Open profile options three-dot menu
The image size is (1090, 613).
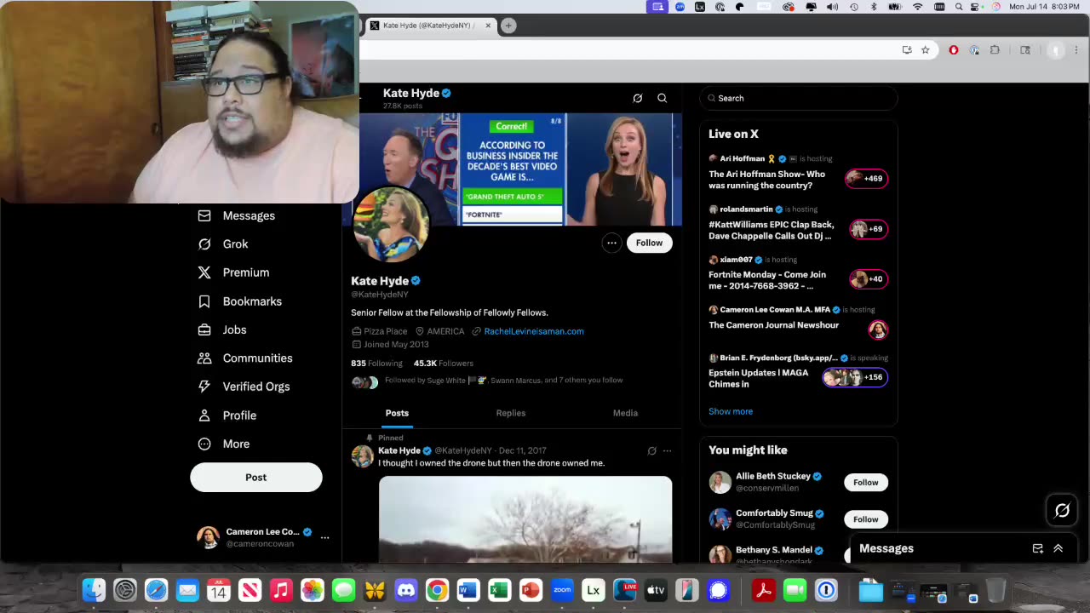[611, 243]
